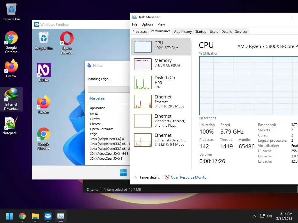Image resolution: width=298 pixels, height=223 pixels.
Task: Open Firefox shortcut on the host desktop
Action: (11, 69)
